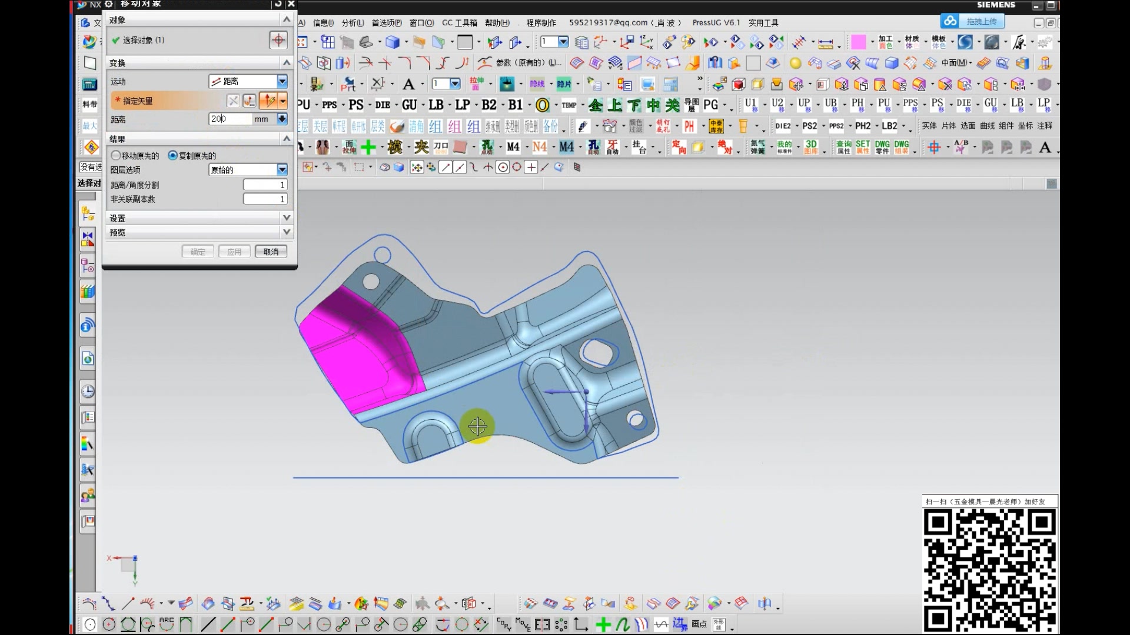This screenshot has width=1130, height=635.
Task: Click the 取消 button
Action: click(271, 252)
